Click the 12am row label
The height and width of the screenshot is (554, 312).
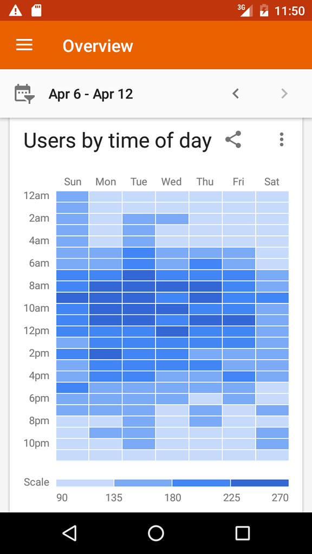tap(36, 195)
